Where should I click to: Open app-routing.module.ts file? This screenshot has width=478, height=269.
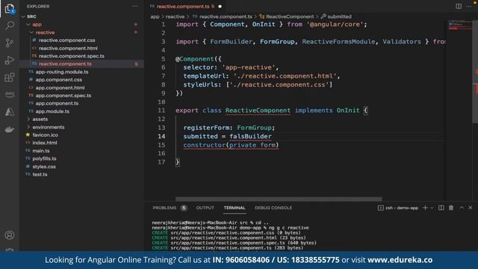tap(62, 72)
